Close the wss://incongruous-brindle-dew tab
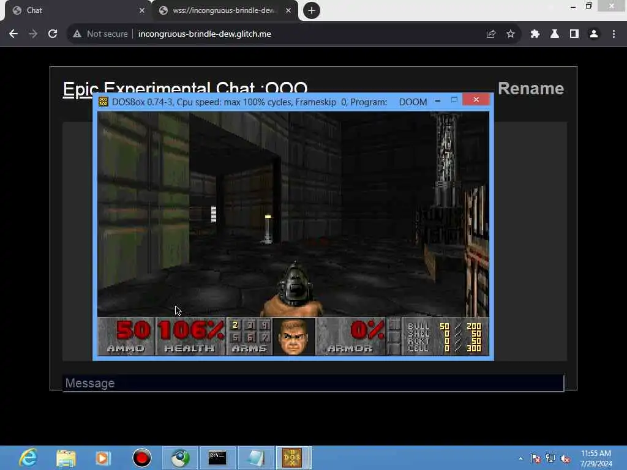The image size is (627, 470). [x=288, y=10]
